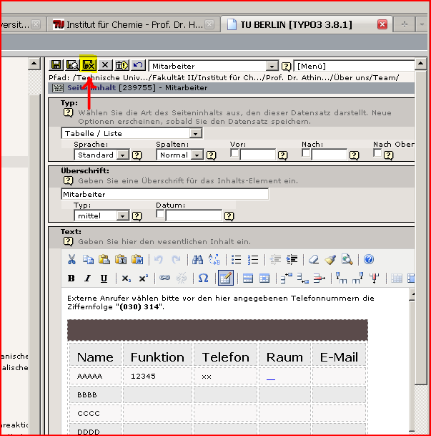Open the [Menü] dropdown

pos(354,66)
